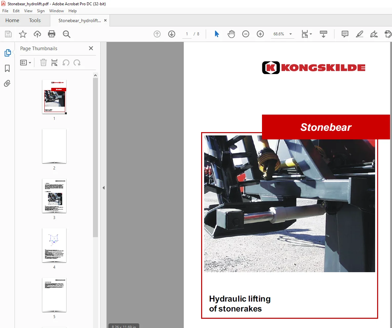Switch to the Home tab
The image size is (392, 328).
[12, 20]
